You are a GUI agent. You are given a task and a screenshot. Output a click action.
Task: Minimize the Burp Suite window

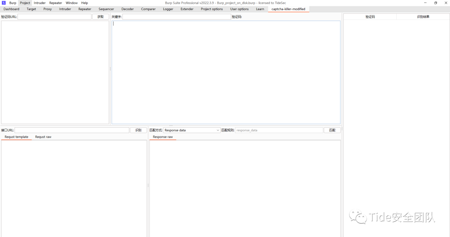click(425, 3)
